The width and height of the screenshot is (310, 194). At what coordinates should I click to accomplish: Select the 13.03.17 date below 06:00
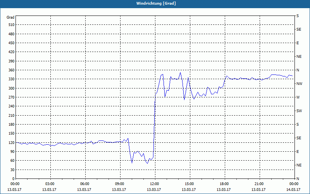pos(84,190)
